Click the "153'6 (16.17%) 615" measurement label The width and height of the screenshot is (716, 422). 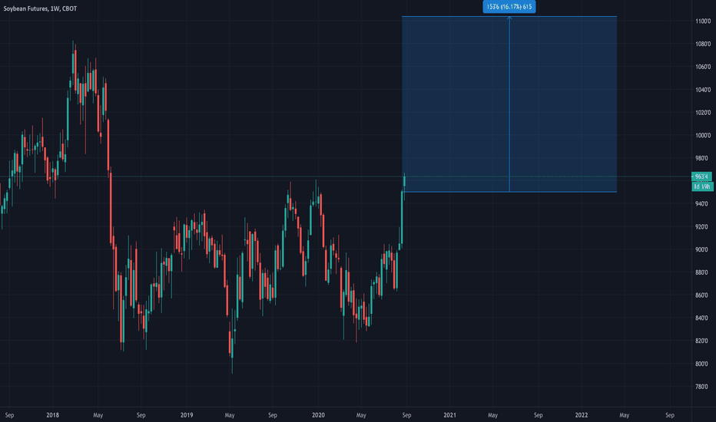(509, 7)
